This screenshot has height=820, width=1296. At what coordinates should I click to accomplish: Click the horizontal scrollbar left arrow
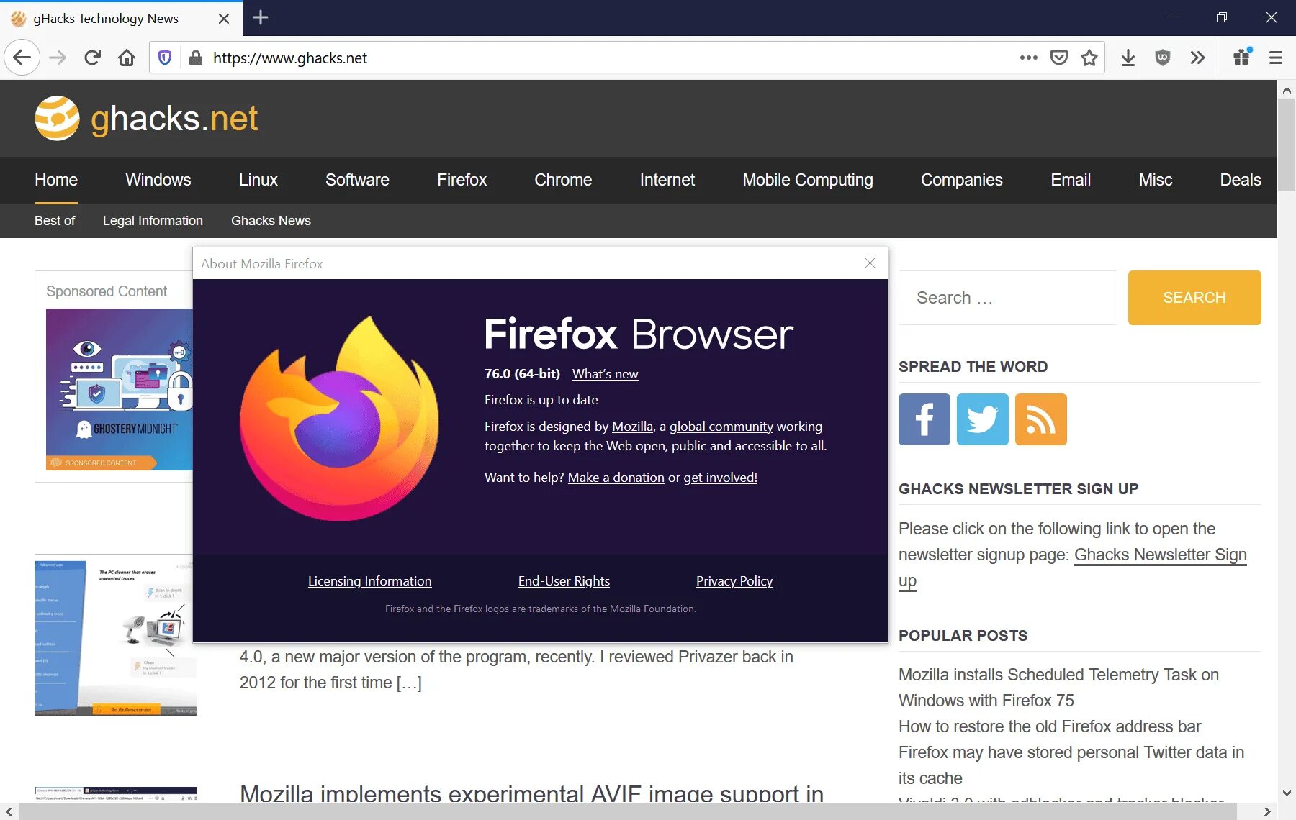9,811
